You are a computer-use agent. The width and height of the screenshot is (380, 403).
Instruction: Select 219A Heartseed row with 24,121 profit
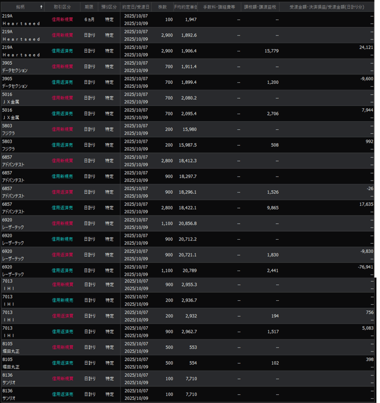[189, 51]
